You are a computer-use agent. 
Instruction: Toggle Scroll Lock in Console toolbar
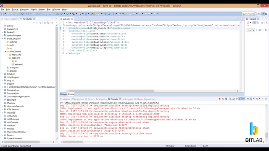pos(234,99)
